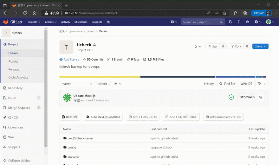Click Add Kubernetes cluster

point(223,117)
